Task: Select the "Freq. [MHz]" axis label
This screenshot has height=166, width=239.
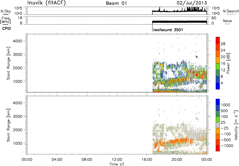Action: [6, 20]
